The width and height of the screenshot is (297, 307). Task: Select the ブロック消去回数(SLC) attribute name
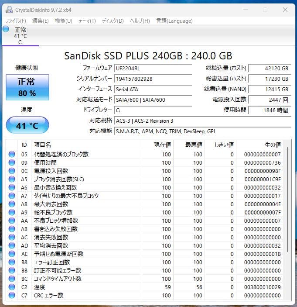pos(59,179)
